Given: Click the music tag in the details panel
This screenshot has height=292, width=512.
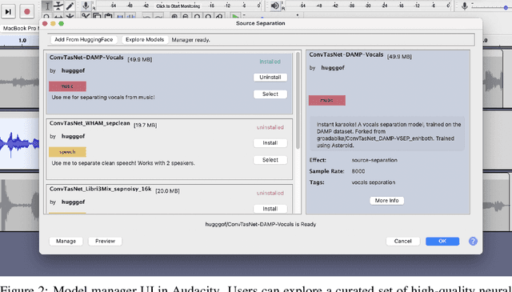Looking at the screenshot, I should tap(327, 100).
